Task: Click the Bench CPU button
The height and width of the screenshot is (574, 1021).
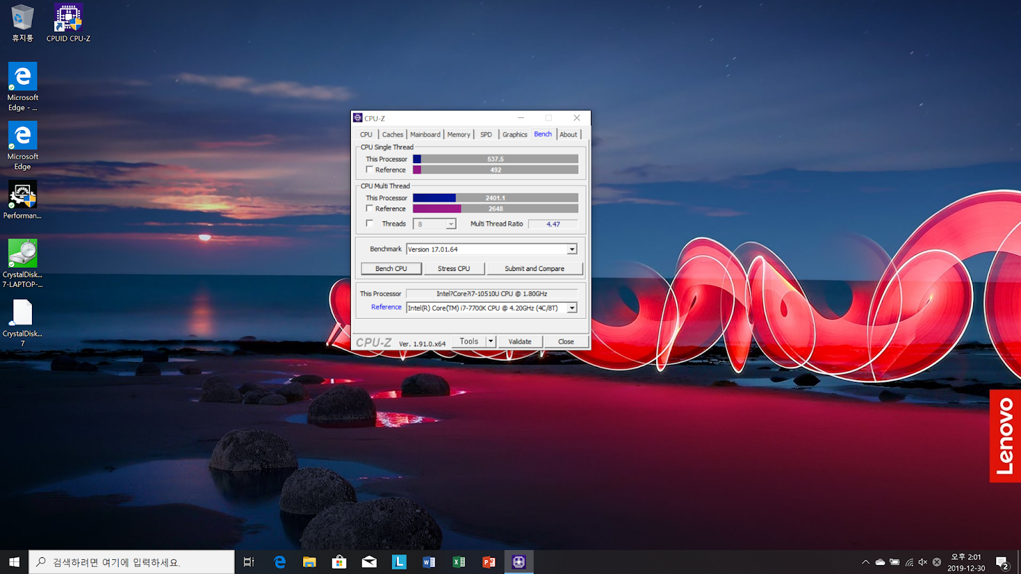Action: (391, 269)
